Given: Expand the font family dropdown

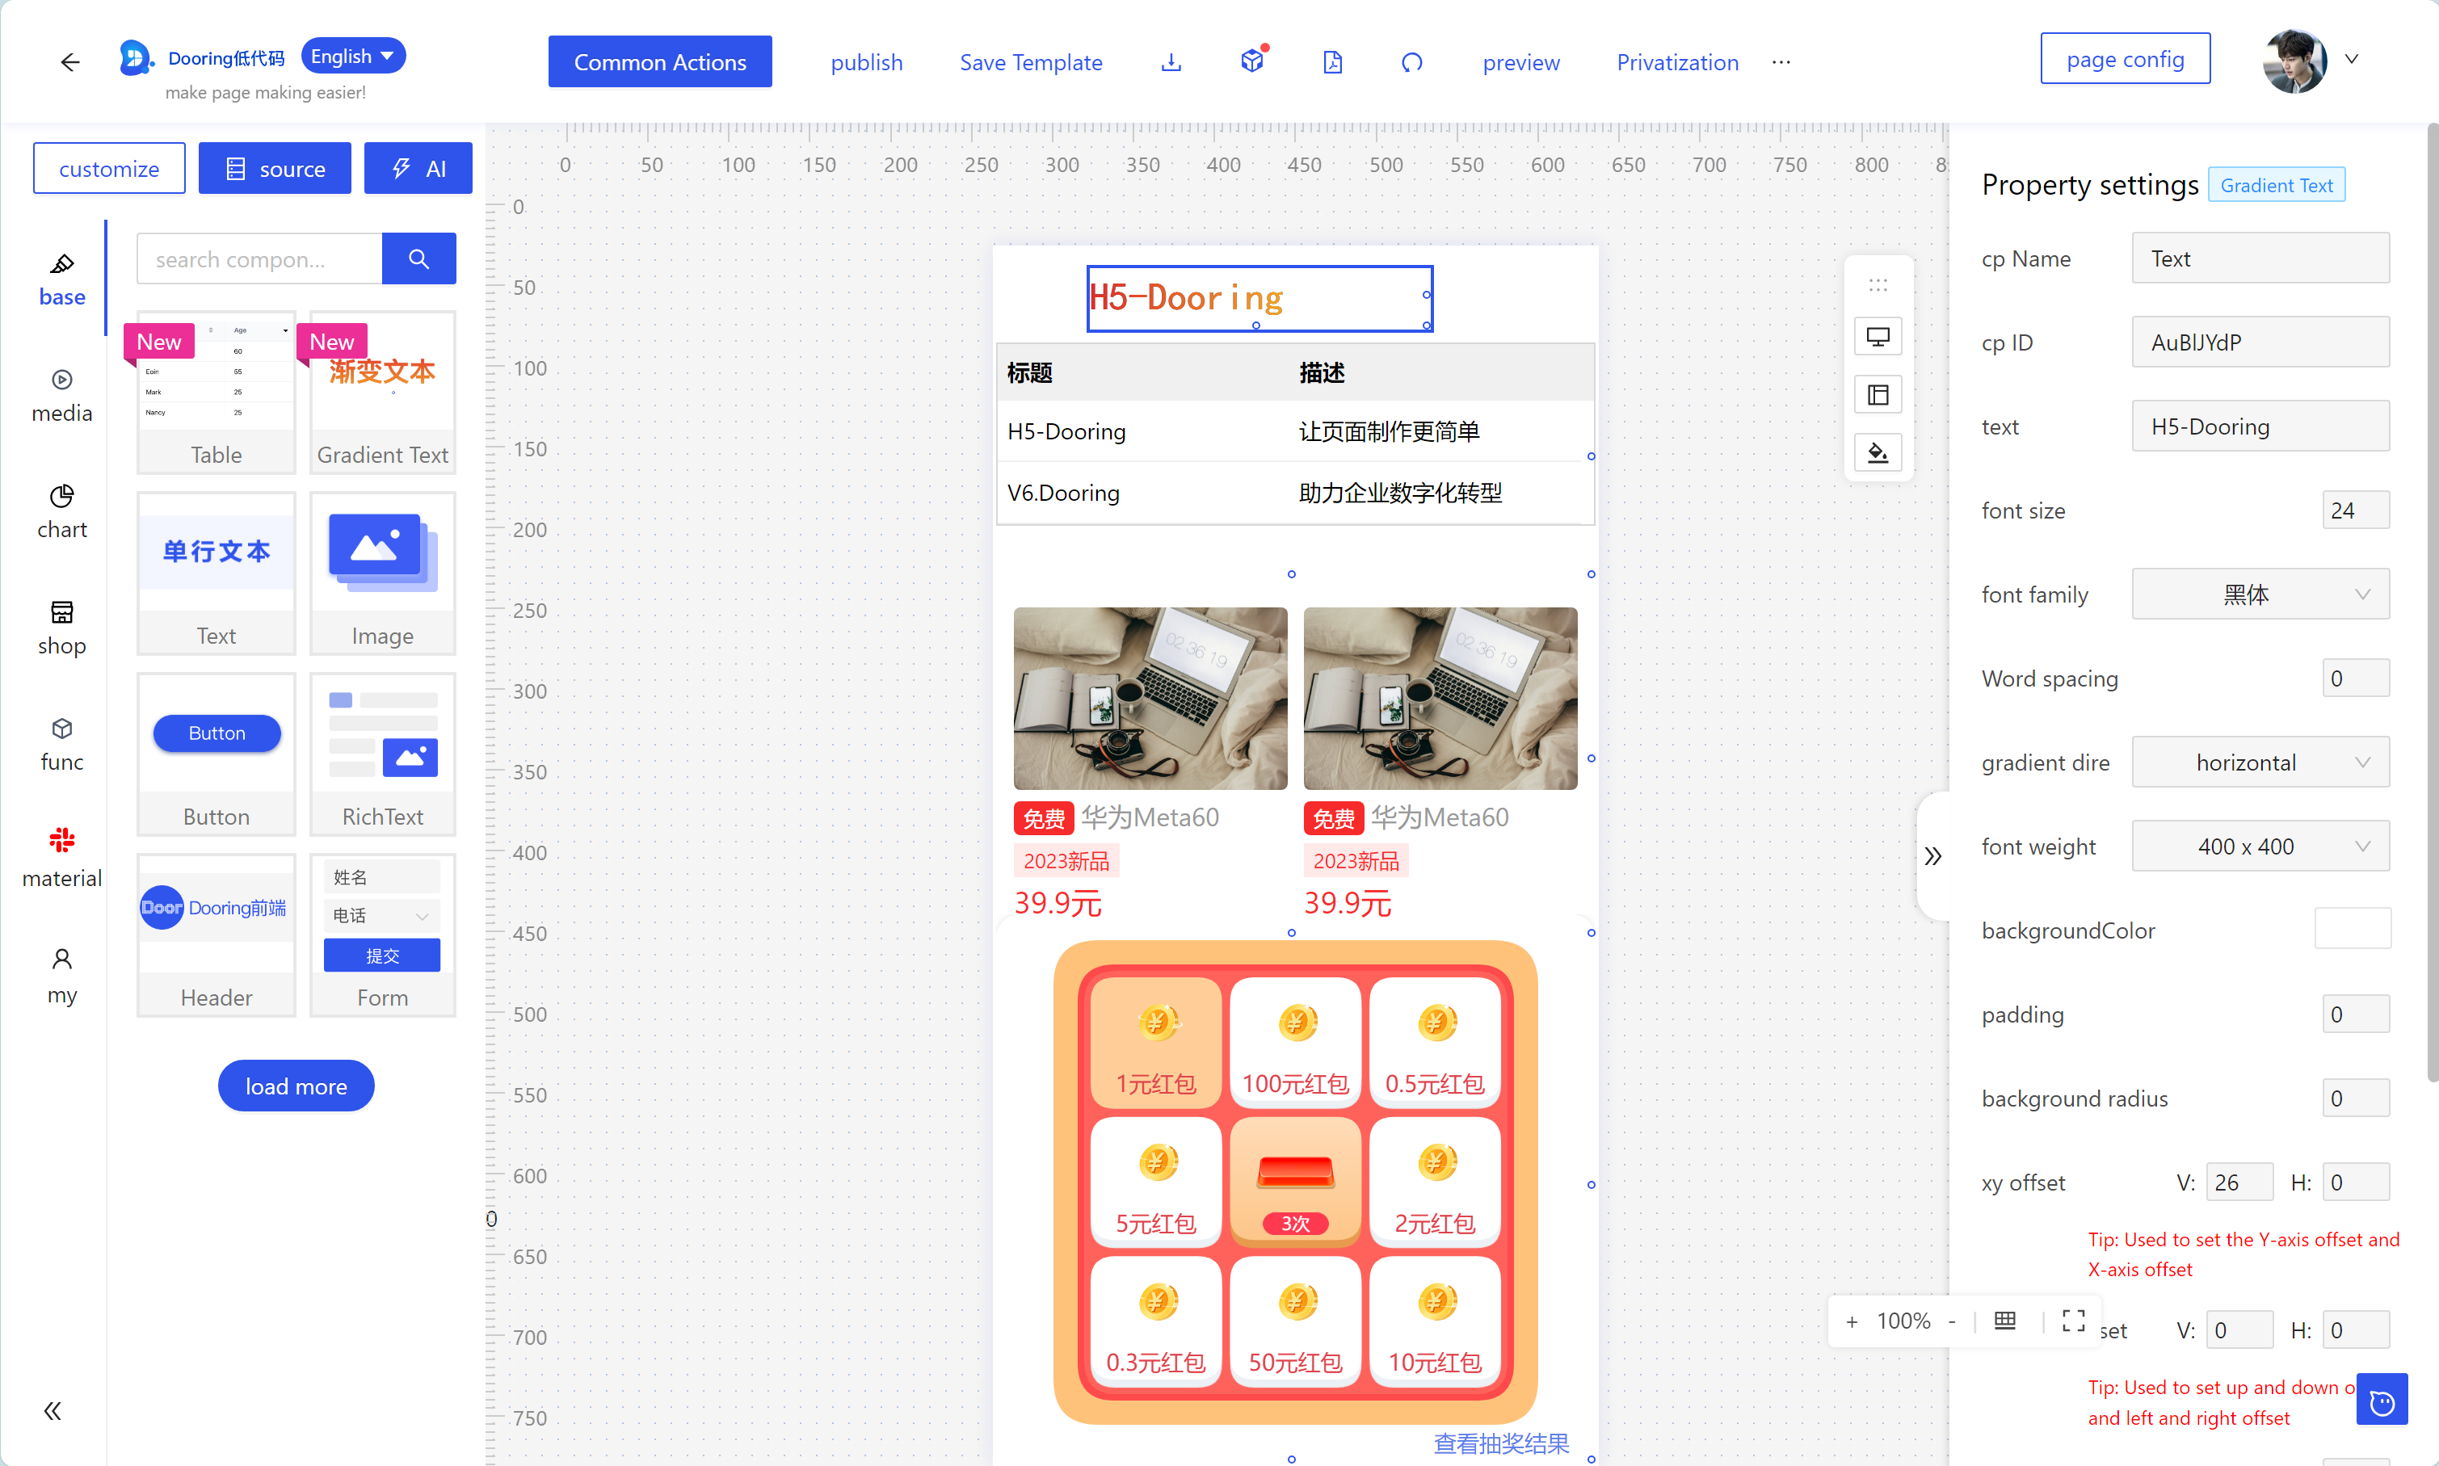Looking at the screenshot, I should 2259,594.
